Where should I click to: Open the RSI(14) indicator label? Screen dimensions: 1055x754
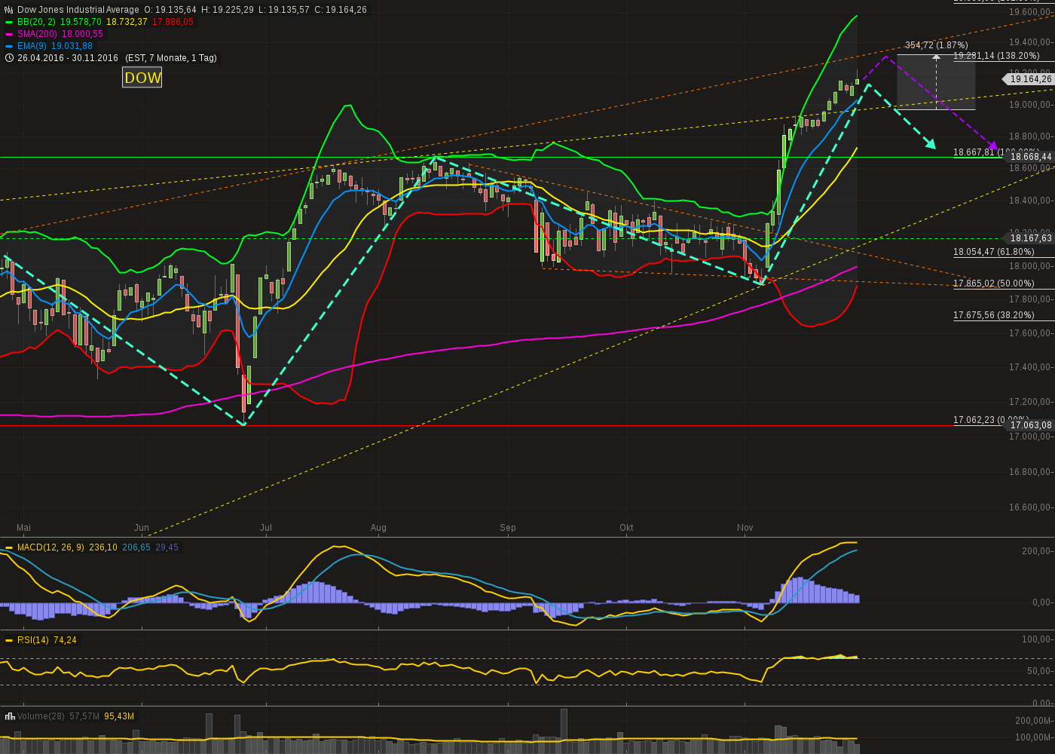click(33, 640)
